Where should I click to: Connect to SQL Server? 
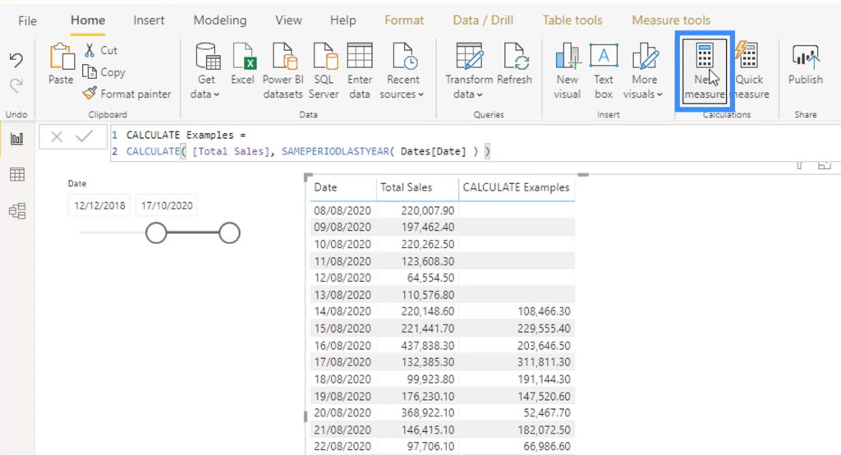(x=324, y=71)
